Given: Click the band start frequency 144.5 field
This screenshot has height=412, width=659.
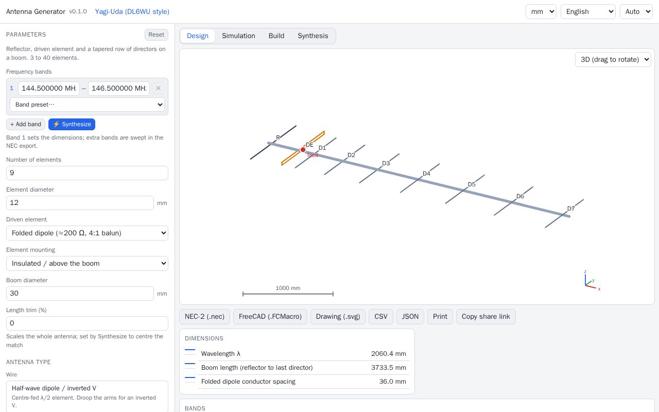Looking at the screenshot, I should coord(49,88).
